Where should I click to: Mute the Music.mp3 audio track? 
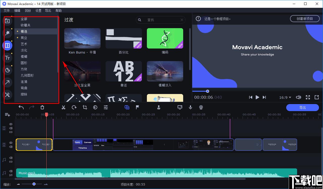[x=11, y=171]
